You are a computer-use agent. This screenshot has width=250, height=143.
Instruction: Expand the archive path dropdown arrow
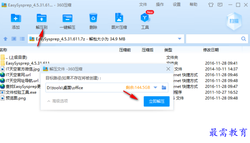[x=179, y=39]
